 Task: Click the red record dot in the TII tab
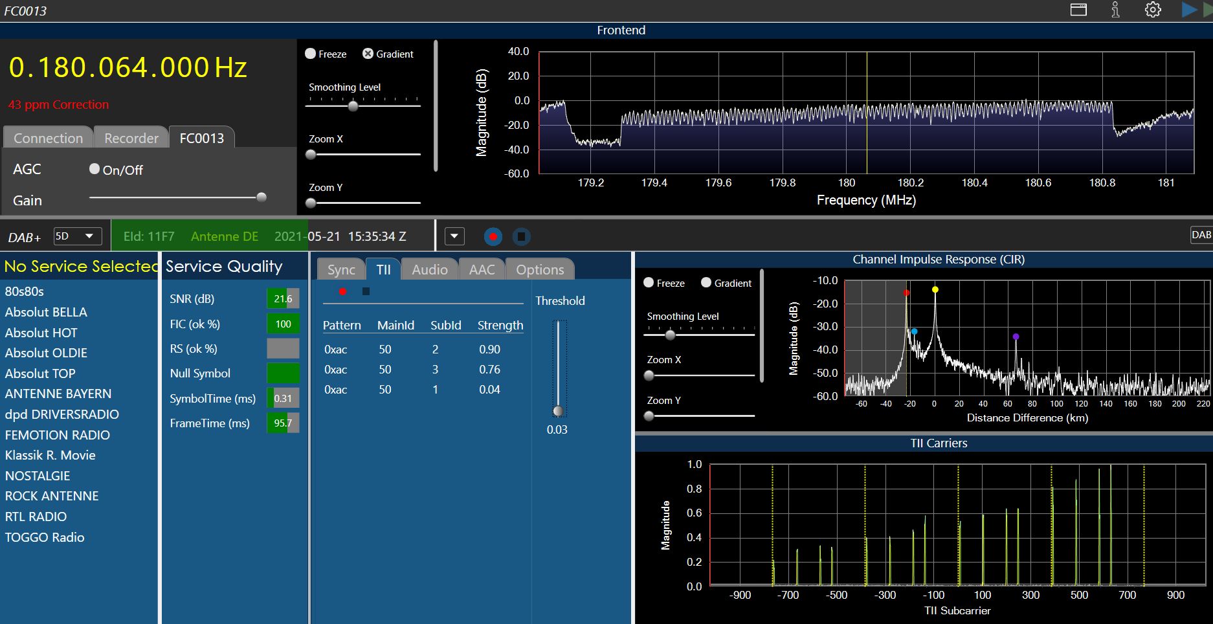[342, 291]
